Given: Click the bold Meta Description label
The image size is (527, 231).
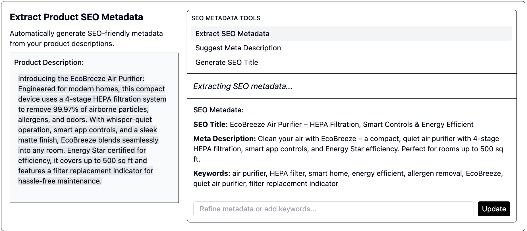Looking at the screenshot, I should pyautogui.click(x=225, y=139).
